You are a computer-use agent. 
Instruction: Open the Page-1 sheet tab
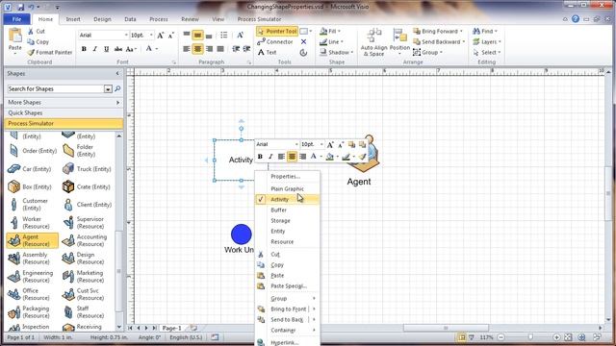171,328
